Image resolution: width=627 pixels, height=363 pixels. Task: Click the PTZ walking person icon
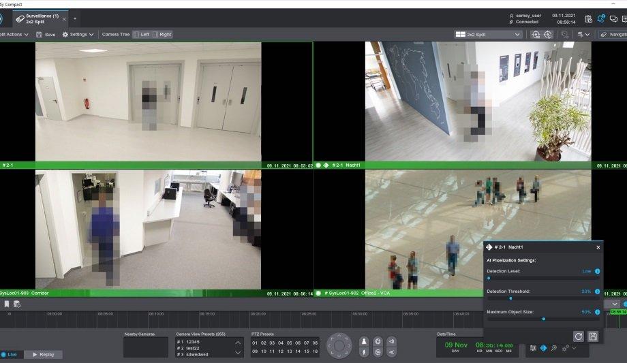pyautogui.click(x=364, y=352)
